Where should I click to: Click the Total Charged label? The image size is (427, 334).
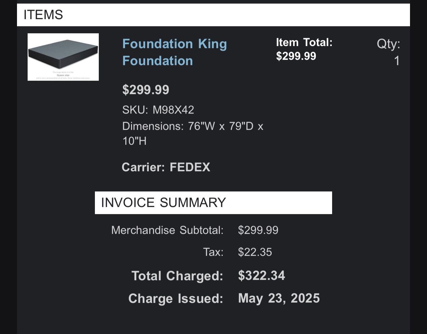click(x=177, y=276)
